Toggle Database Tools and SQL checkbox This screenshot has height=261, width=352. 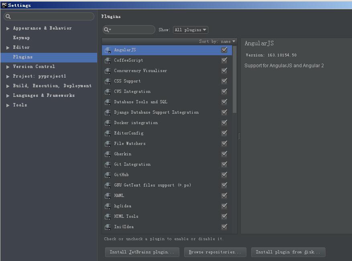[224, 102]
